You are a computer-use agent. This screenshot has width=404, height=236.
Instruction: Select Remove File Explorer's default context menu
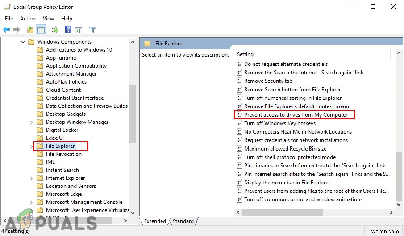pos(296,106)
